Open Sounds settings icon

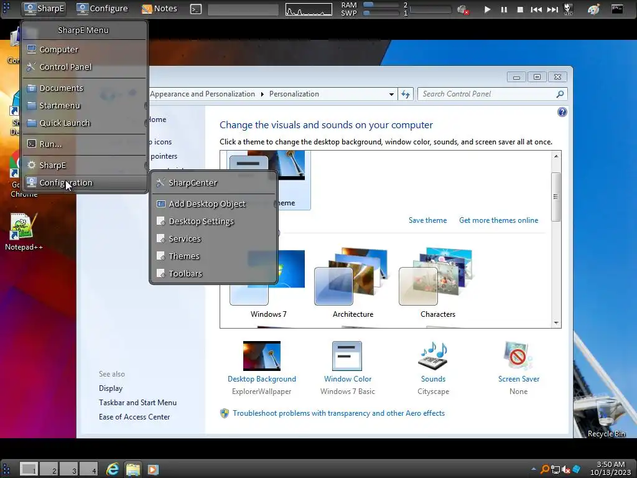[x=433, y=355]
